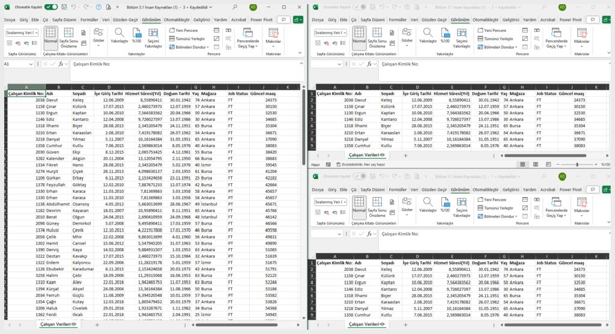Click Seçimi Yakınlaştır in the bottom-right window
Viewport: 615px width, 334px height.
click(461, 207)
